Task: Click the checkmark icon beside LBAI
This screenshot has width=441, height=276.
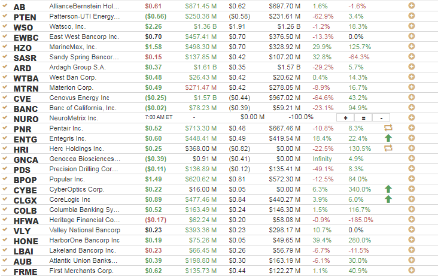Action: pyautogui.click(x=5, y=250)
